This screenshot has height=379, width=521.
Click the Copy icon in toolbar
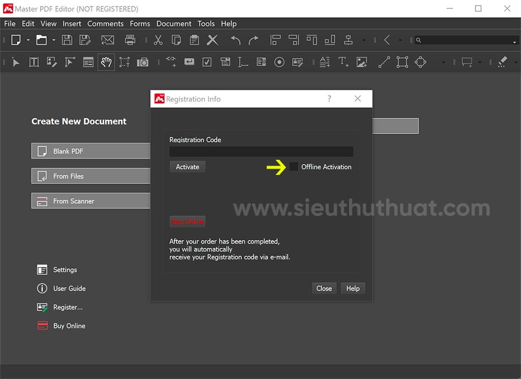point(176,40)
